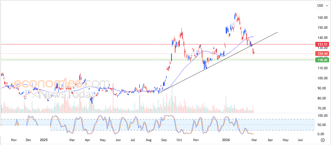The image size is (331, 145).
Task: Click the 2025 time axis label
Action: 44,140
